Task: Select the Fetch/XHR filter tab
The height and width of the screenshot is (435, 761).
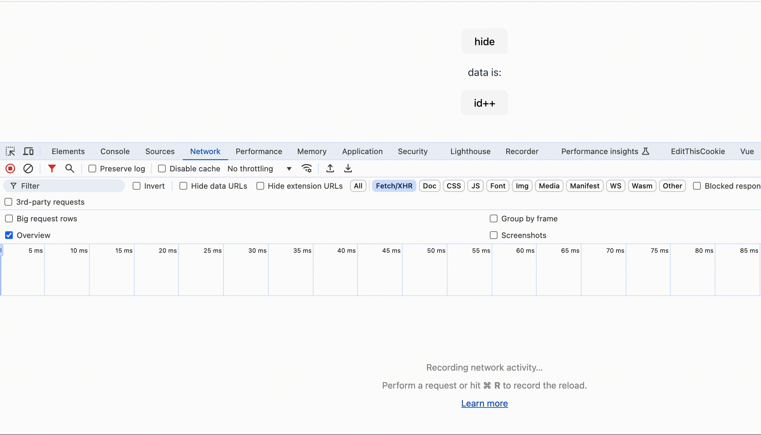Action: pos(394,186)
